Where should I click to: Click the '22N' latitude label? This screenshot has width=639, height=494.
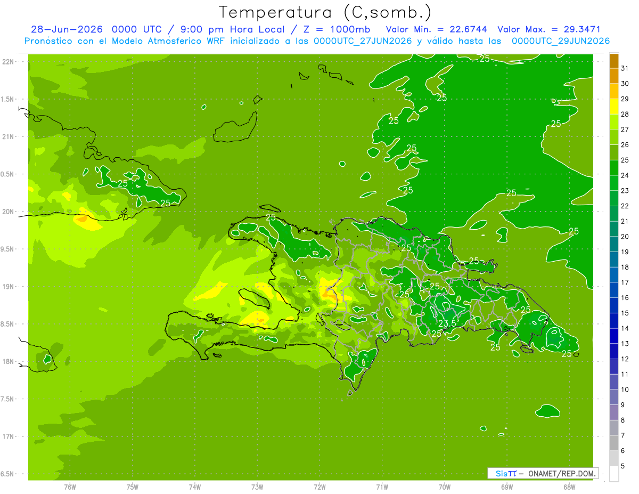[x=8, y=62]
